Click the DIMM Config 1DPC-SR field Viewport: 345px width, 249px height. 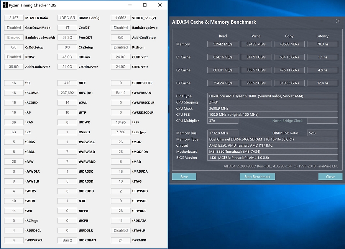[x=67, y=18]
